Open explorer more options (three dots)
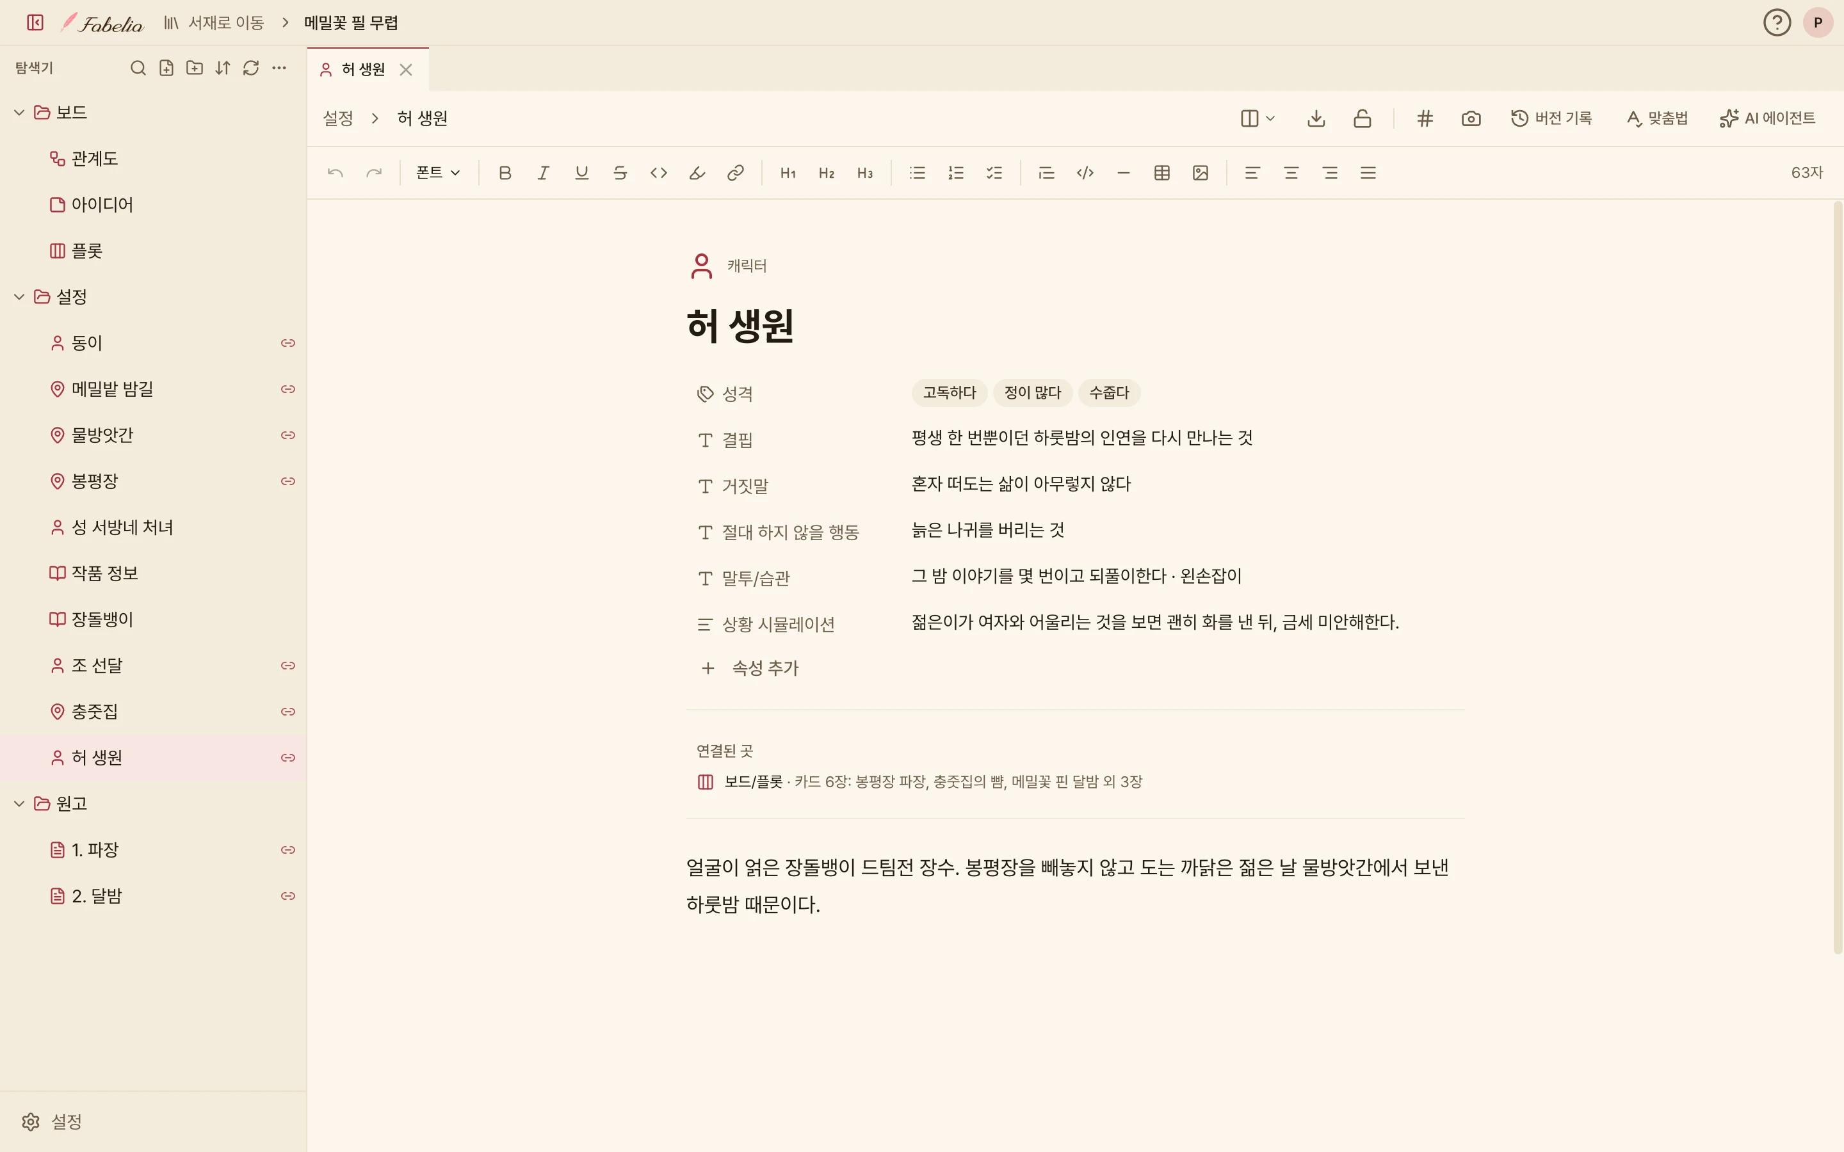 (279, 68)
